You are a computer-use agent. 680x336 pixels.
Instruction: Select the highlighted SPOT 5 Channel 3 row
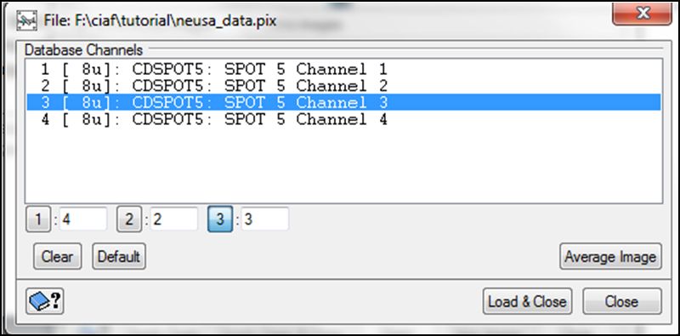(x=343, y=102)
